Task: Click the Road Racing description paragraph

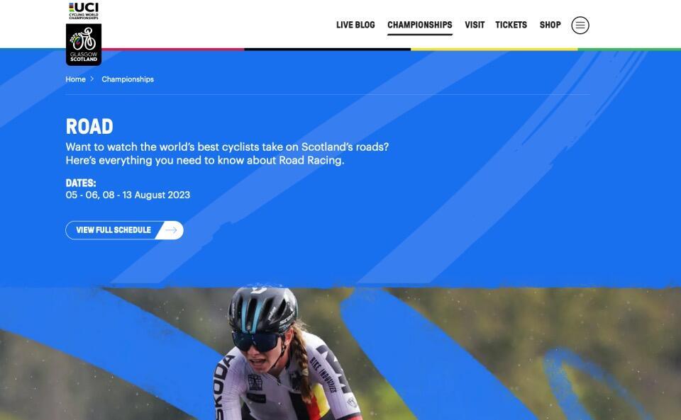Action: click(x=227, y=154)
